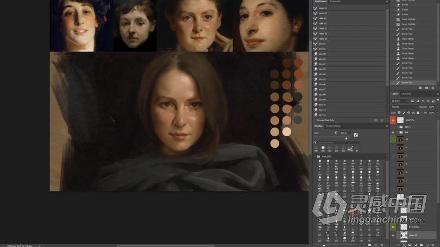Filter layers by smart objects icon
Screen dimensions: 440x247
tap(433, 101)
